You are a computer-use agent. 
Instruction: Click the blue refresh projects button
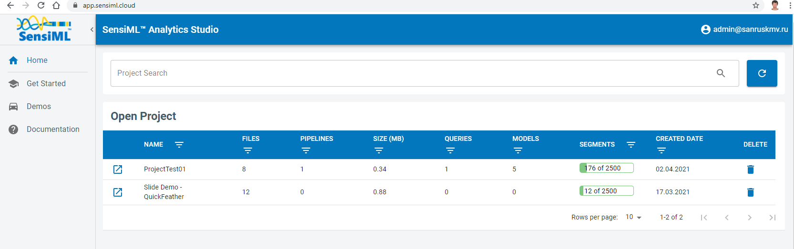click(x=762, y=73)
